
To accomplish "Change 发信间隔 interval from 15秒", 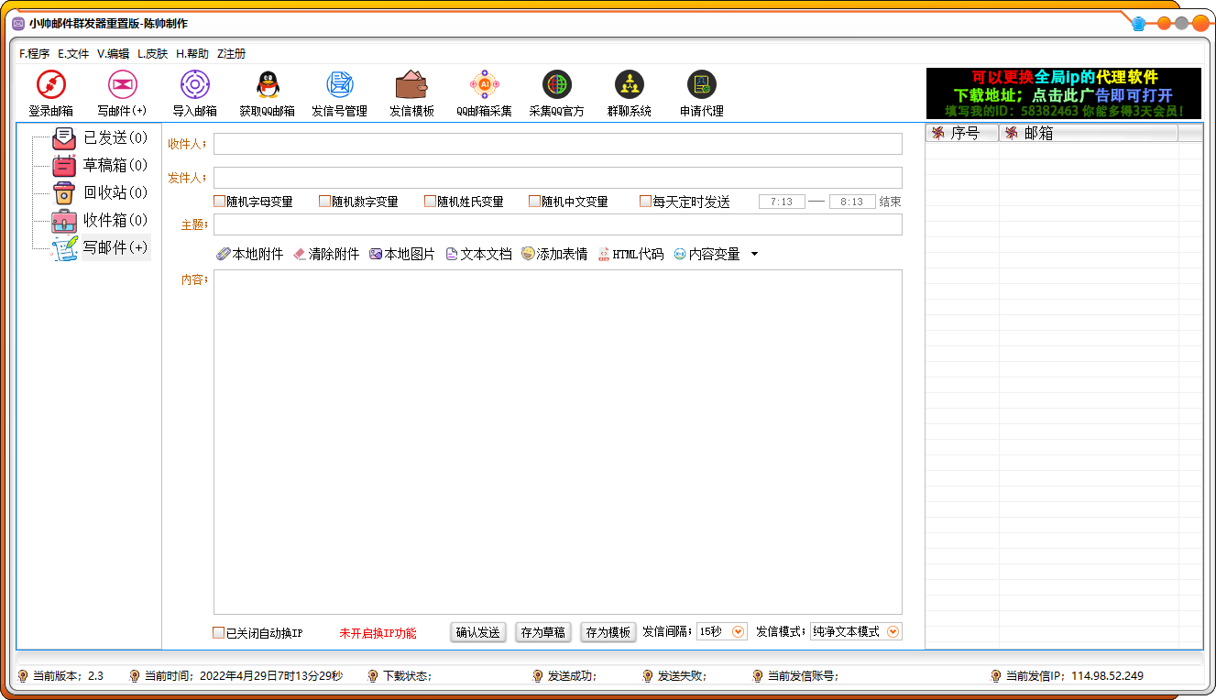I will (x=721, y=631).
